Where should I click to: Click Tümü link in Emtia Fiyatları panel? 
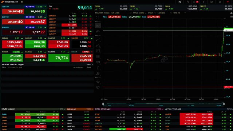(x=159, y=109)
